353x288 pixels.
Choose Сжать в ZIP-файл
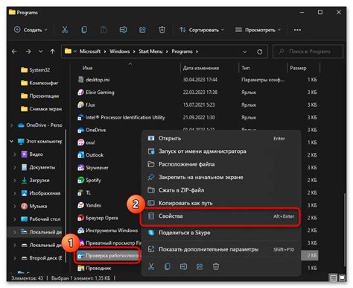point(221,190)
